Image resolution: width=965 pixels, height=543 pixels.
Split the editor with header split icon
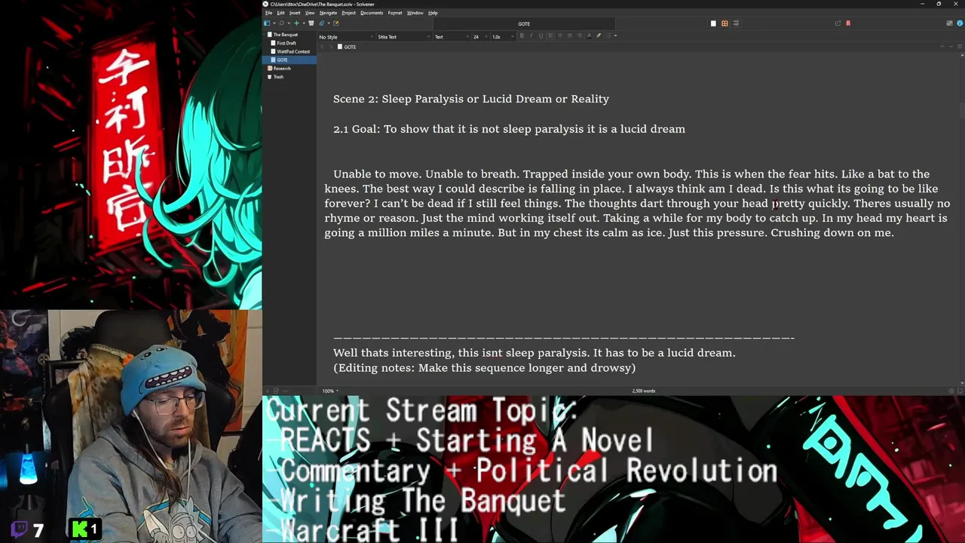point(960,47)
